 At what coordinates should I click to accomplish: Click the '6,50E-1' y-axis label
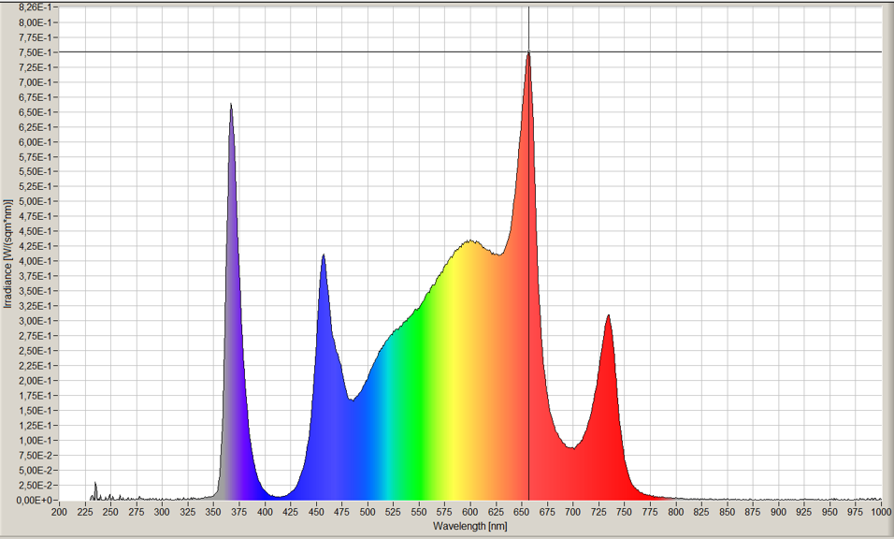(x=35, y=111)
